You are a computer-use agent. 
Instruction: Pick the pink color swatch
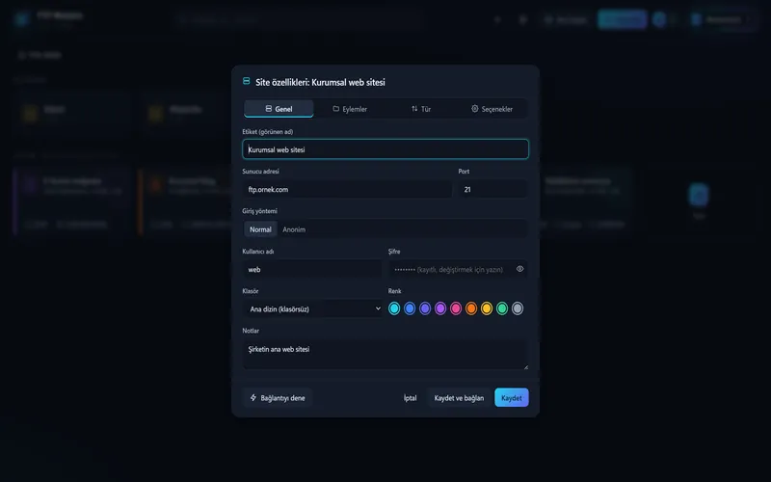point(455,308)
